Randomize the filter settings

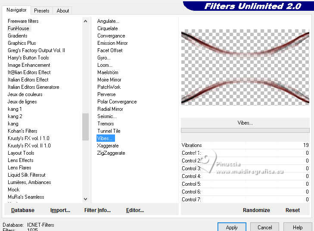coord(256,210)
